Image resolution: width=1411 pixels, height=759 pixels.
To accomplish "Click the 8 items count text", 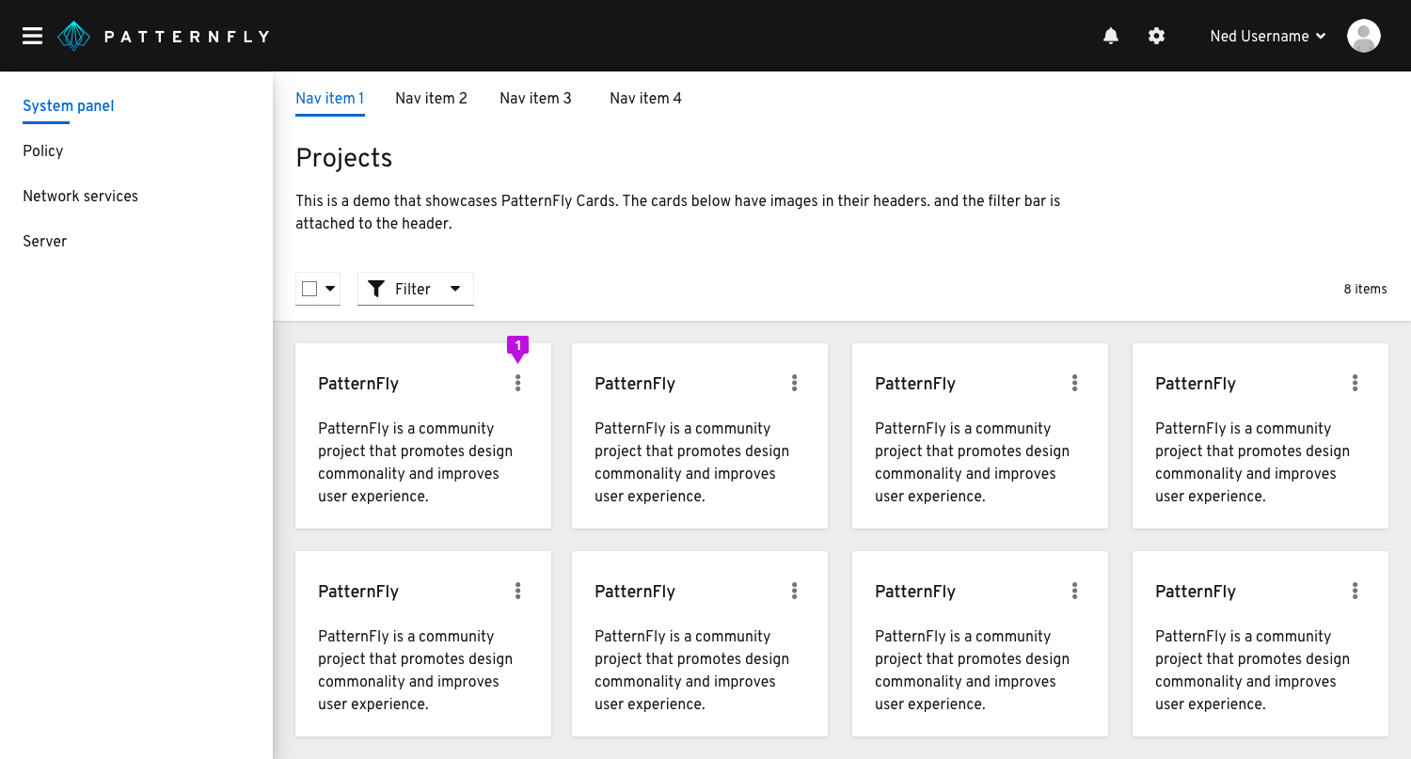I will [x=1366, y=289].
